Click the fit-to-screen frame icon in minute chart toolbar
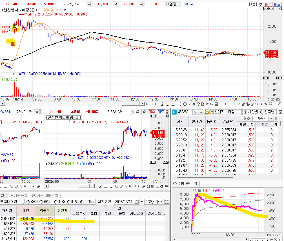284x241 pixels. tap(270, 104)
